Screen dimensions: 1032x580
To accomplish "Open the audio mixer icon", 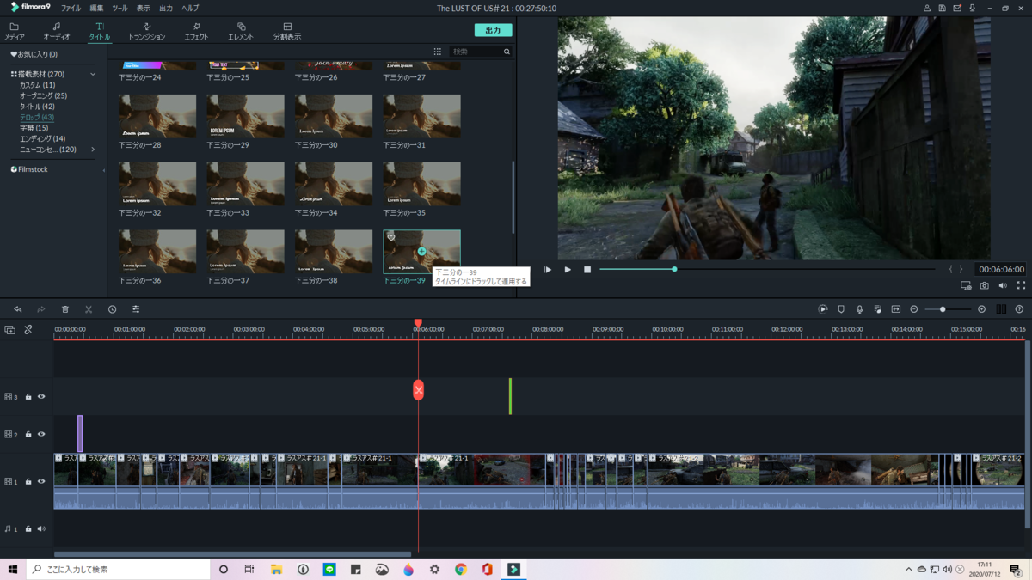I will [877, 309].
